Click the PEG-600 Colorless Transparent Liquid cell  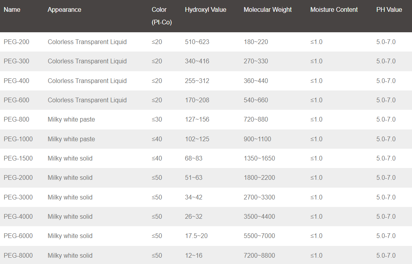(x=87, y=100)
